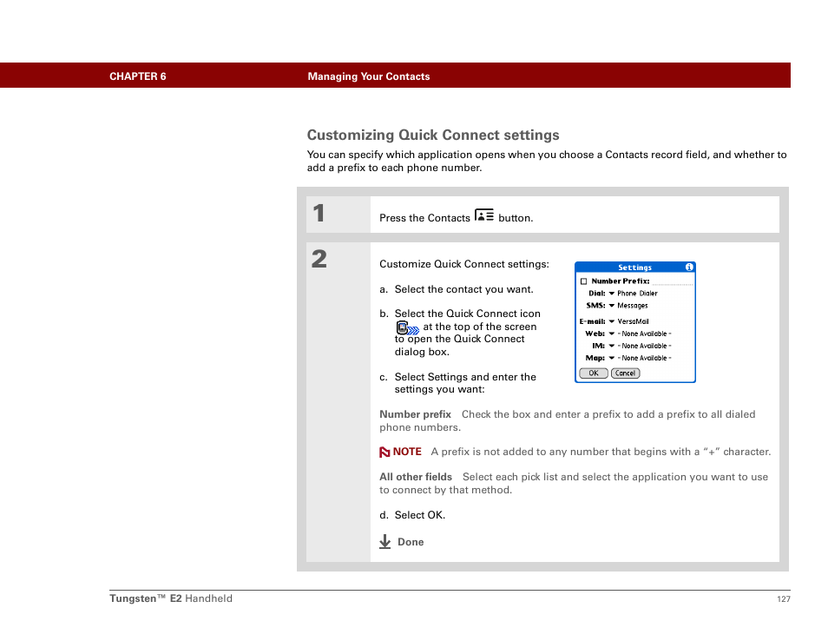
Task: Select the Phone Dialer value
Action: coord(637,294)
